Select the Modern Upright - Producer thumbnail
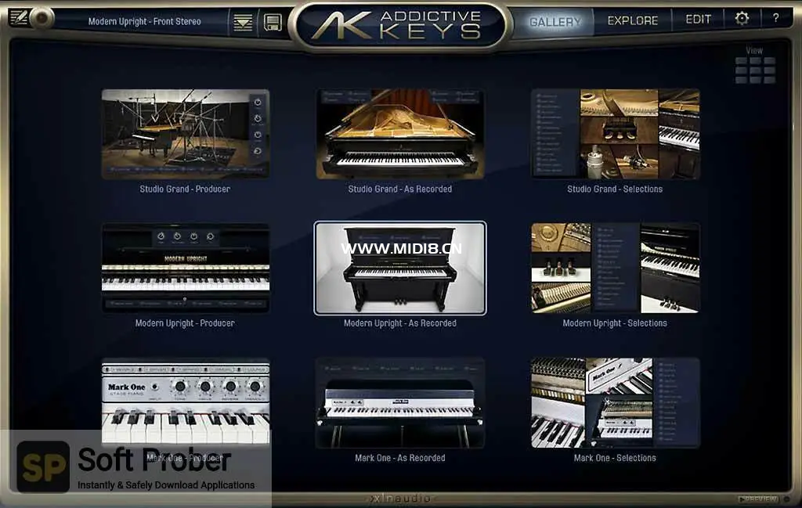Viewport: 802px width, 508px height. coord(186,268)
